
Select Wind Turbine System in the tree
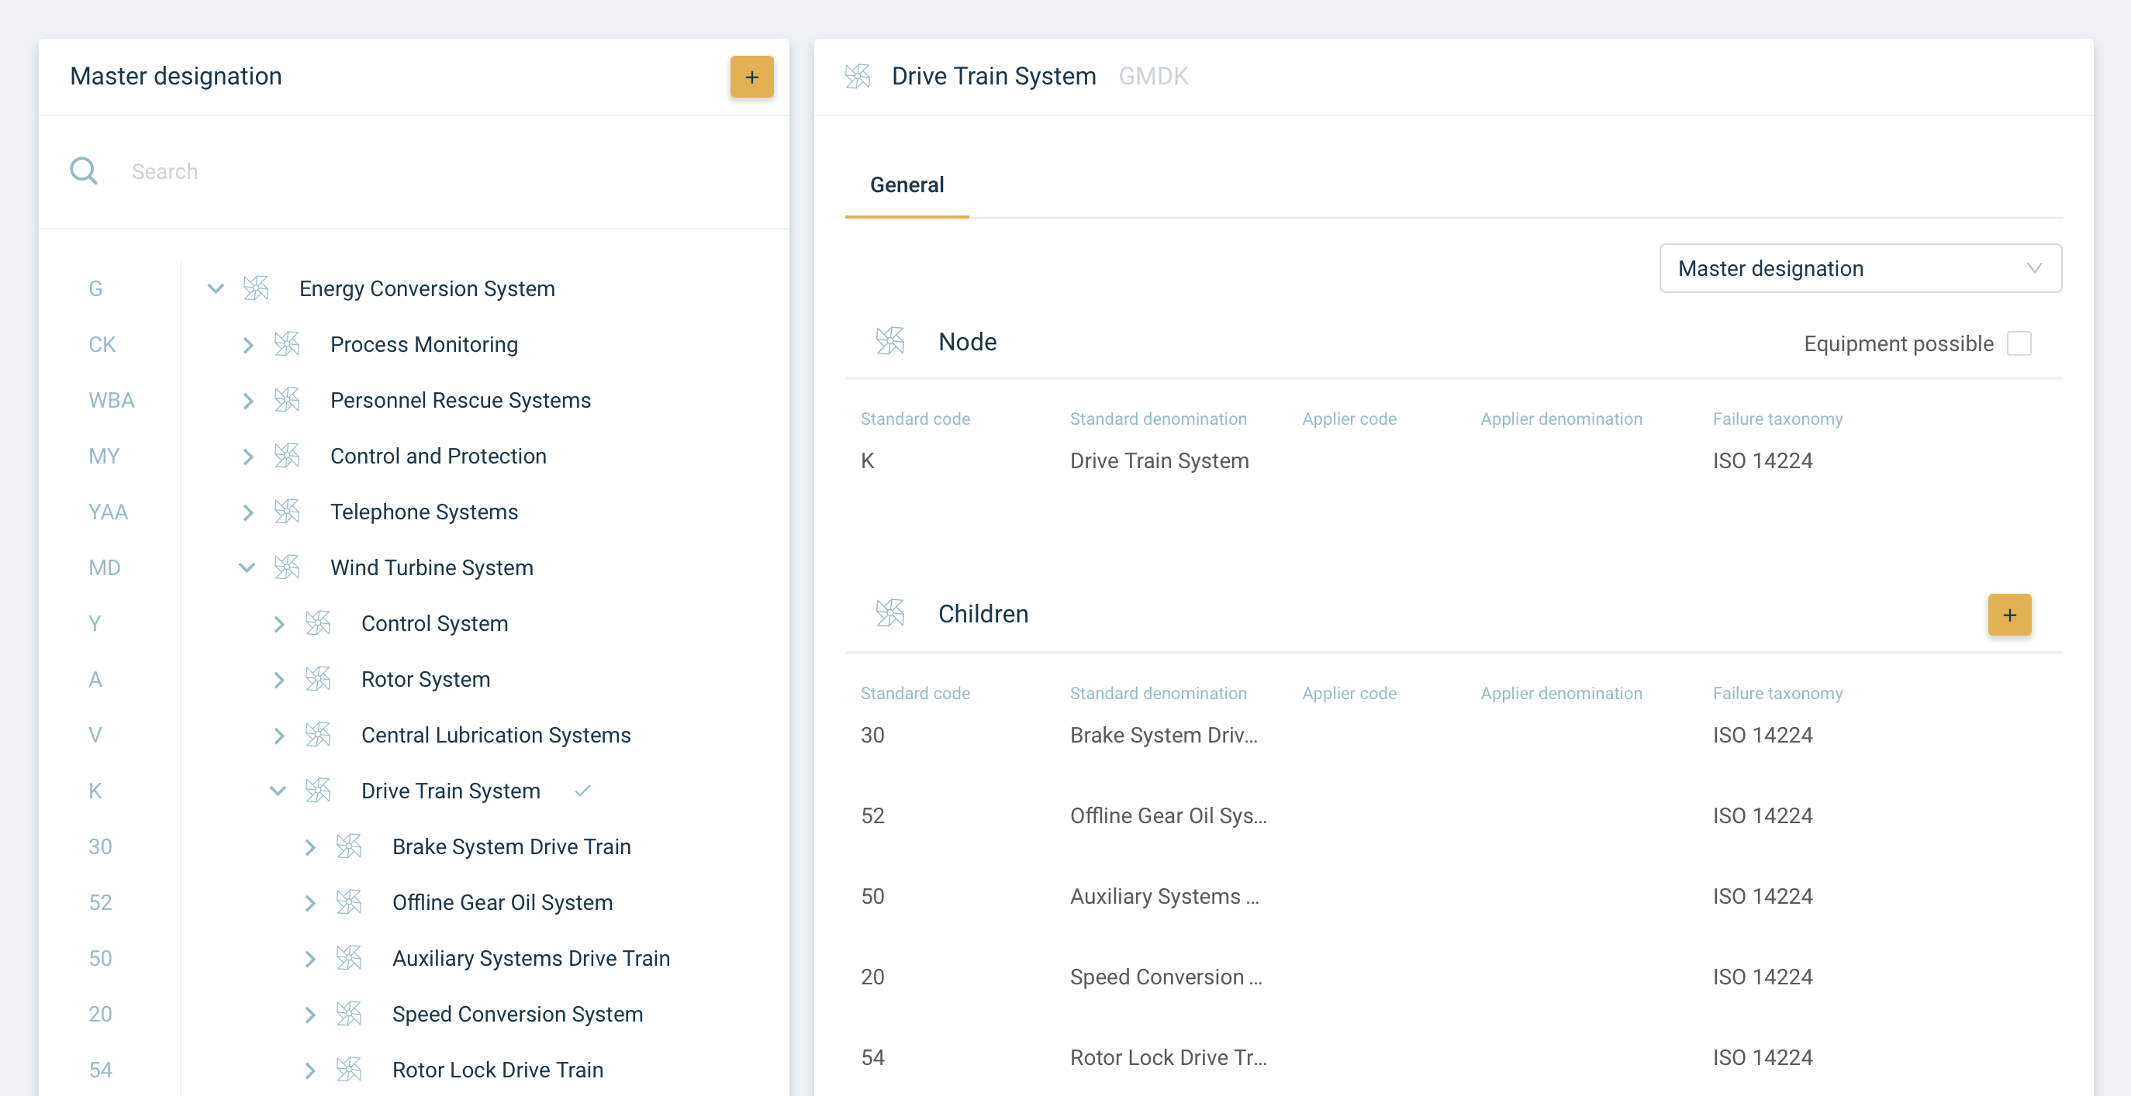point(432,567)
